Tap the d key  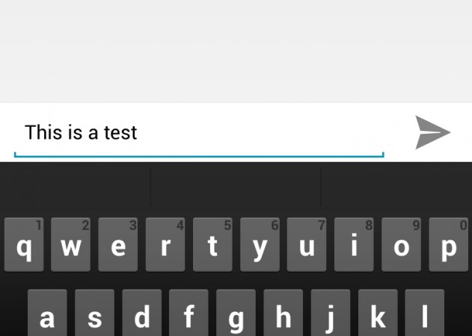coord(142,313)
